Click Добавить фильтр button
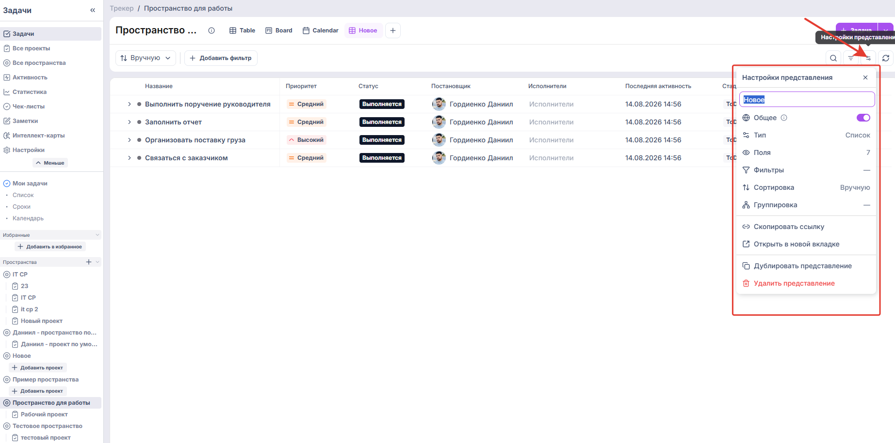 point(221,58)
